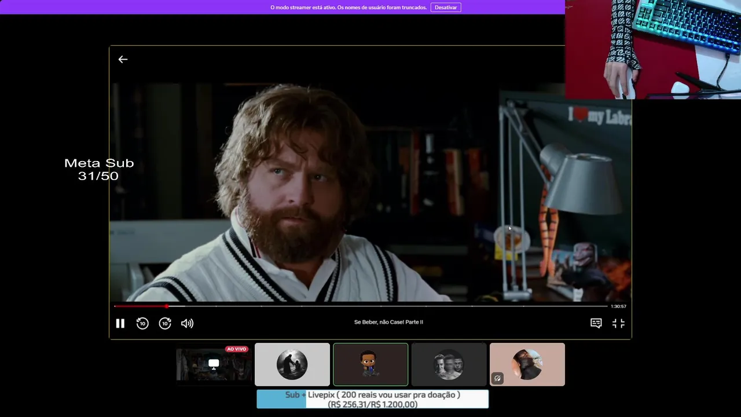Select the participant tile with grey background

point(292,364)
